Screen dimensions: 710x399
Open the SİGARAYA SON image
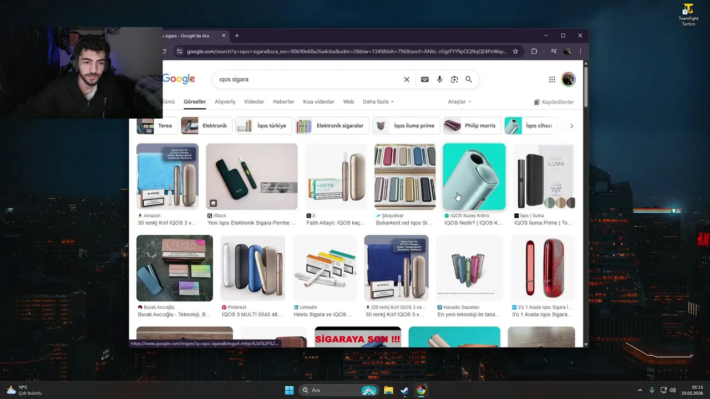[358, 337]
